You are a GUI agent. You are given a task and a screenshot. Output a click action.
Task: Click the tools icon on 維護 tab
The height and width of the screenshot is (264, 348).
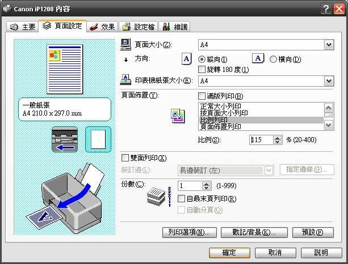pyautogui.click(x=166, y=27)
